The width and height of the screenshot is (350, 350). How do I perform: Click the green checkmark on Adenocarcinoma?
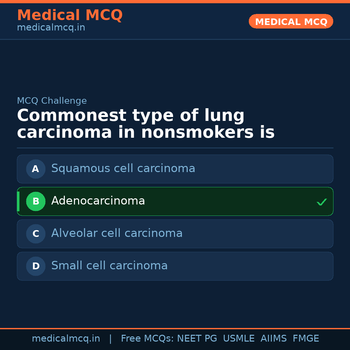tap(321, 202)
